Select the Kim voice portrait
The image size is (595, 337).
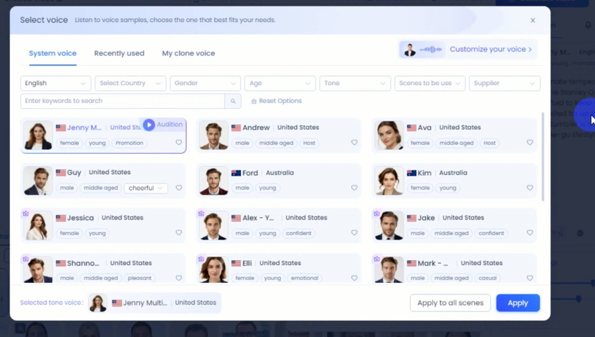click(389, 181)
